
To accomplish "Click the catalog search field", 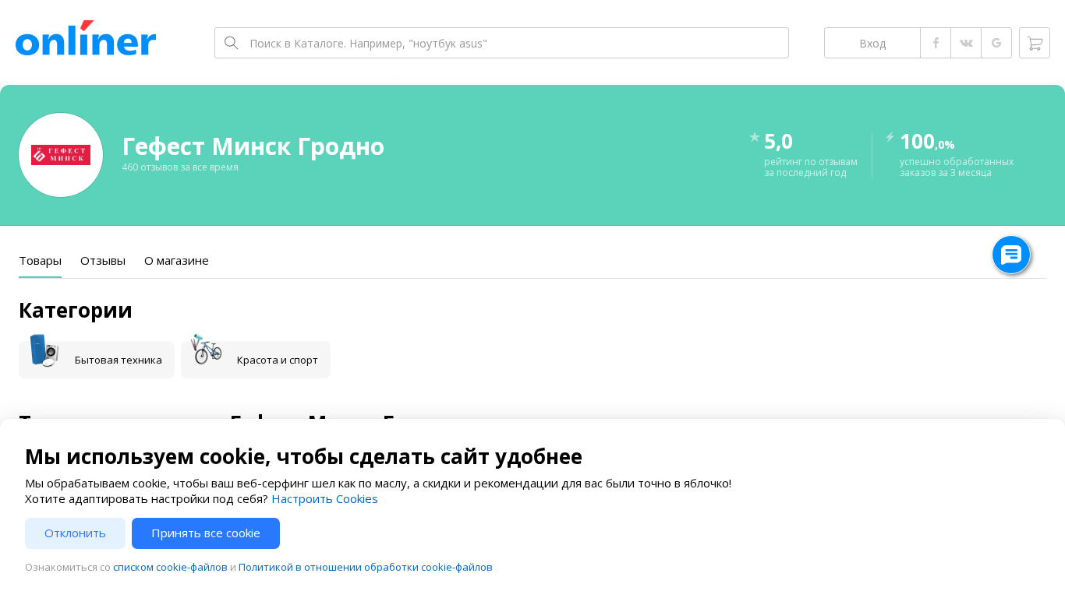I will point(515,43).
